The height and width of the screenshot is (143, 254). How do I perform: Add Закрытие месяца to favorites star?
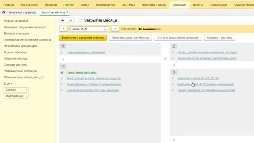79,20
